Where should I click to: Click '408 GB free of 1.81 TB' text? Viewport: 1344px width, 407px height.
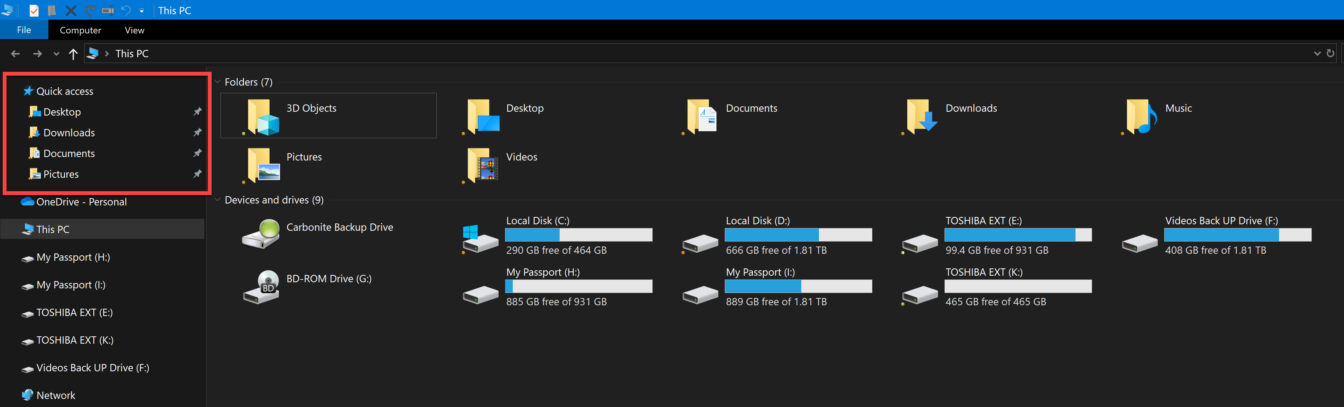coord(1216,250)
